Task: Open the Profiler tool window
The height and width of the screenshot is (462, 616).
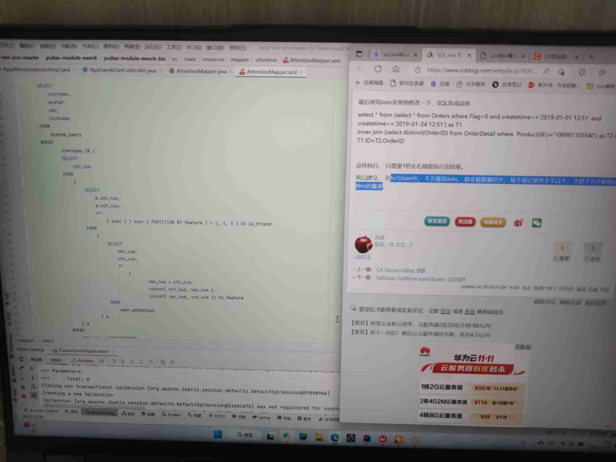Action: coord(171,414)
